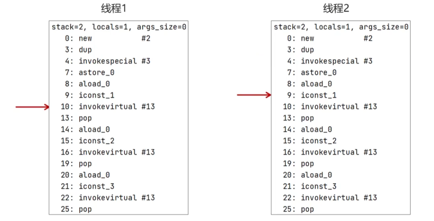Select the stack=2 header line in 线程2
The image size is (434, 221).
[341, 27]
